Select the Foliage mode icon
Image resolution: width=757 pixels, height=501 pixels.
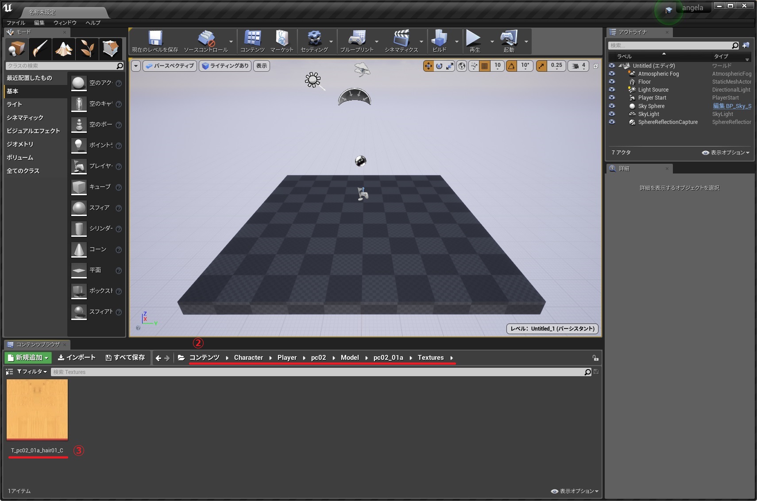point(87,49)
